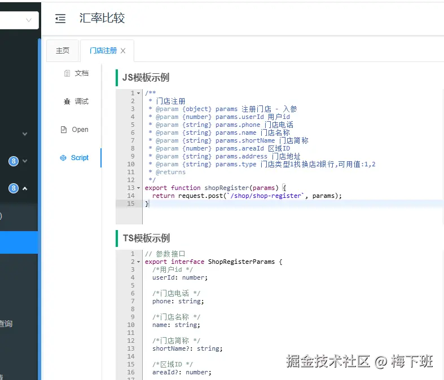Click 'userId: number;' in TS editor

click(x=180, y=277)
